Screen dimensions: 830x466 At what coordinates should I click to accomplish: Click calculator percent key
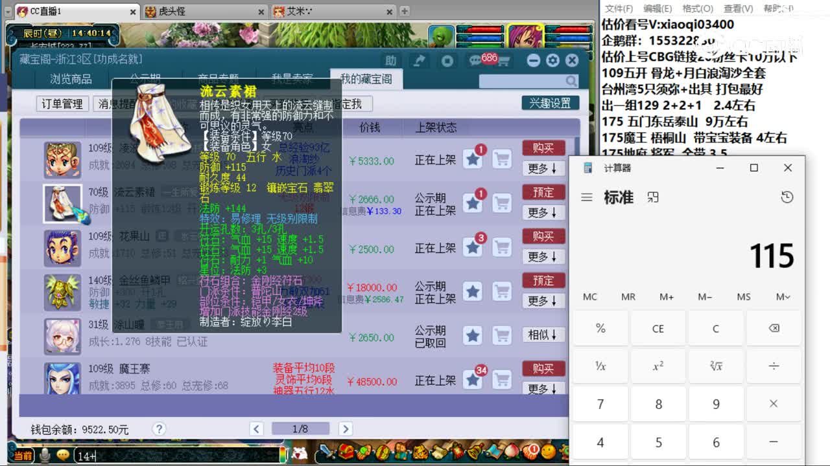600,328
